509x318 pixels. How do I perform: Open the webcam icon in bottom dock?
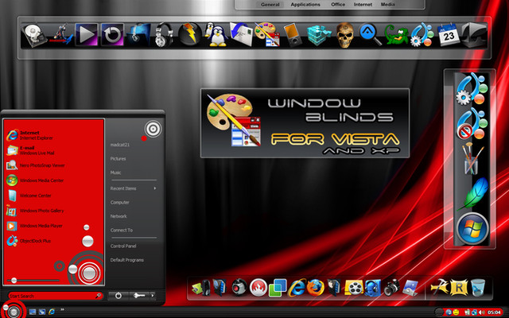click(x=239, y=288)
